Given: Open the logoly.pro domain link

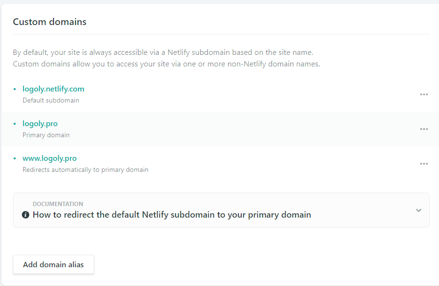Looking at the screenshot, I should [x=40, y=124].
